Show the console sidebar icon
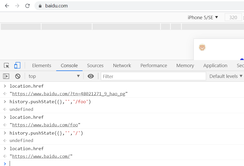Screen dimensions: 244x166 click(6, 76)
